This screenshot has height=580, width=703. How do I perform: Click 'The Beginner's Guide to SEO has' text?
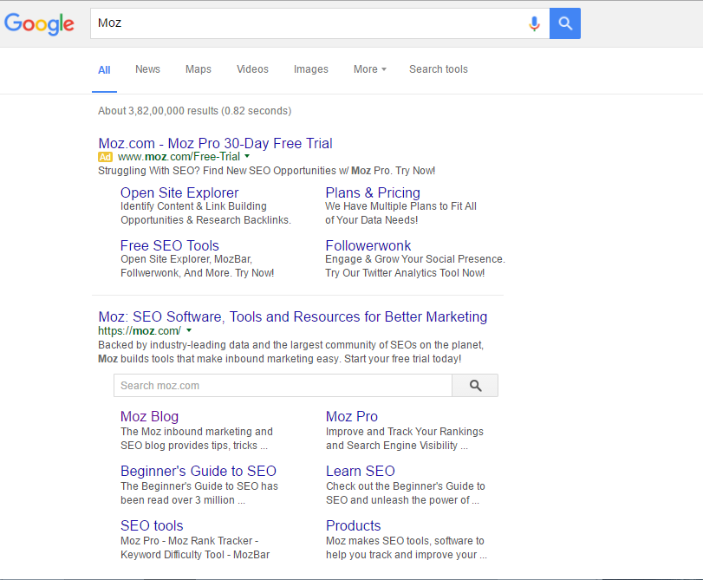tap(199, 486)
